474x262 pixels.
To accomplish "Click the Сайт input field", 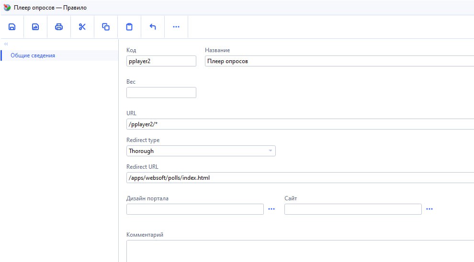I will pyautogui.click(x=353, y=209).
